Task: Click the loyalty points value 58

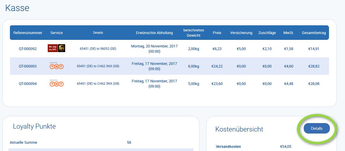Action: pos(129,142)
